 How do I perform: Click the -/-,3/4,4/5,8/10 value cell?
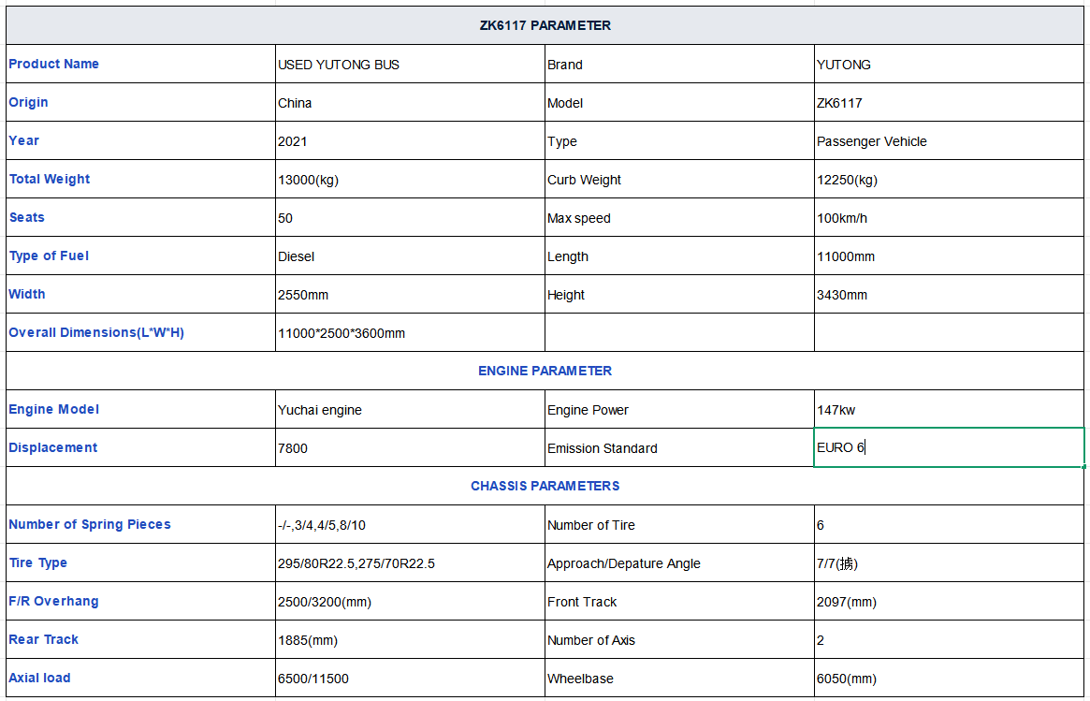[x=410, y=524]
